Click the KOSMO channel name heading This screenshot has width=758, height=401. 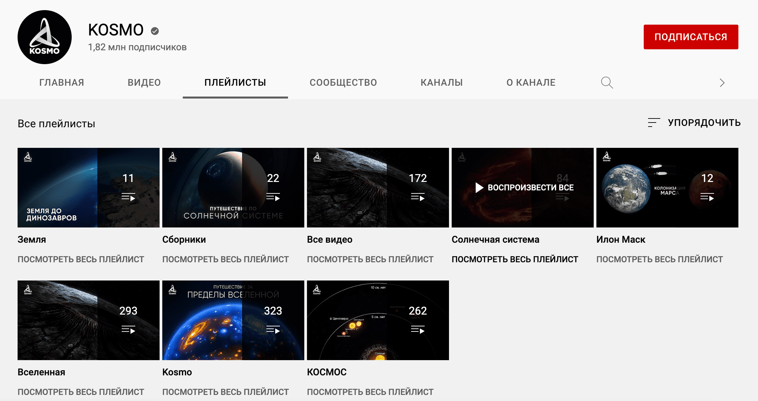(x=116, y=30)
